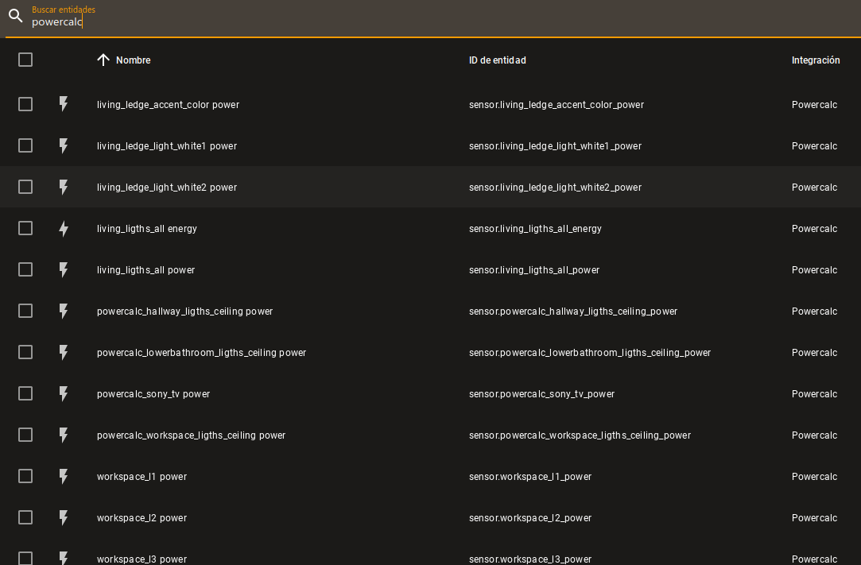The width and height of the screenshot is (861, 565).
Task: Click the Powercalc integration label for sony_tv
Action: pos(814,393)
